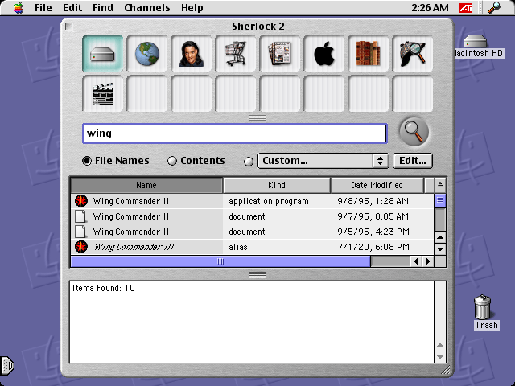Select the Entertainment clapperboard channel
515x386 pixels.
tap(102, 94)
